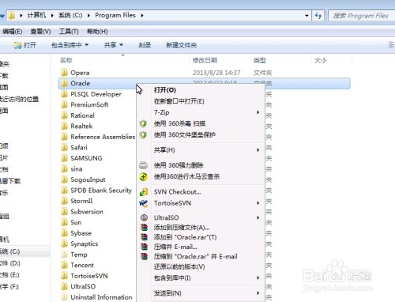Expand the 共享(H) submenu arrow
The height and width of the screenshot is (302, 395).
tap(258, 150)
